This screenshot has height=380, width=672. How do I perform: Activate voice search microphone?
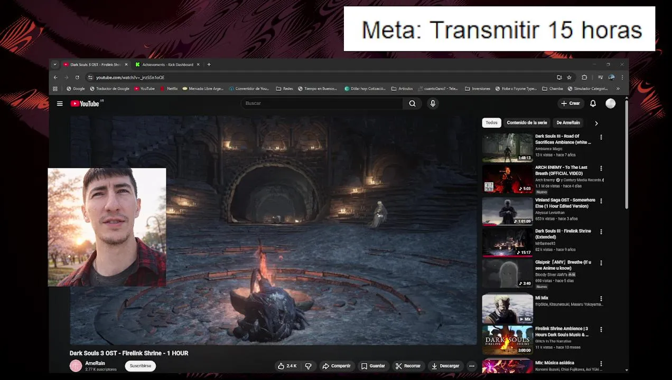click(x=433, y=103)
